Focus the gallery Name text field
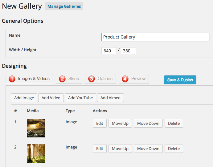Screen dimensions: 213x167 click(x=155, y=37)
